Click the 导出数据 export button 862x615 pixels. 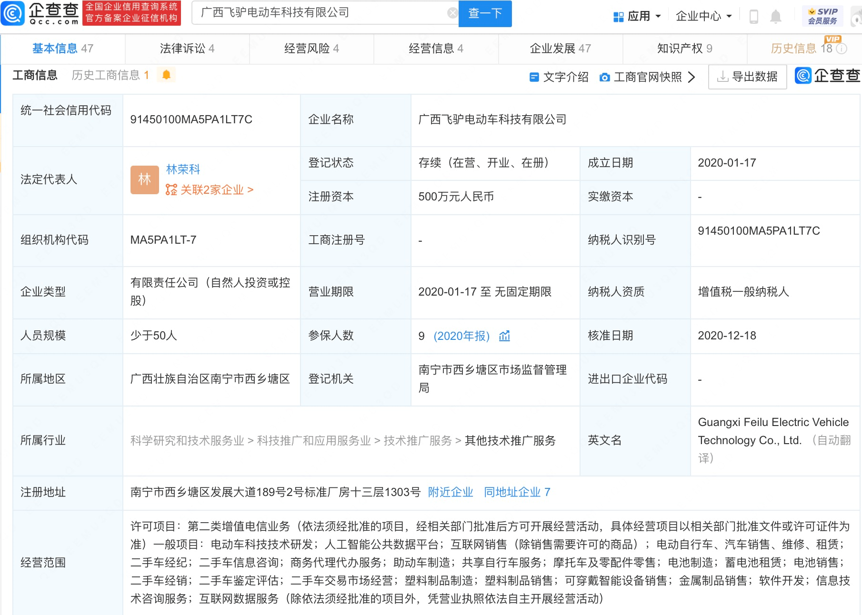point(747,77)
